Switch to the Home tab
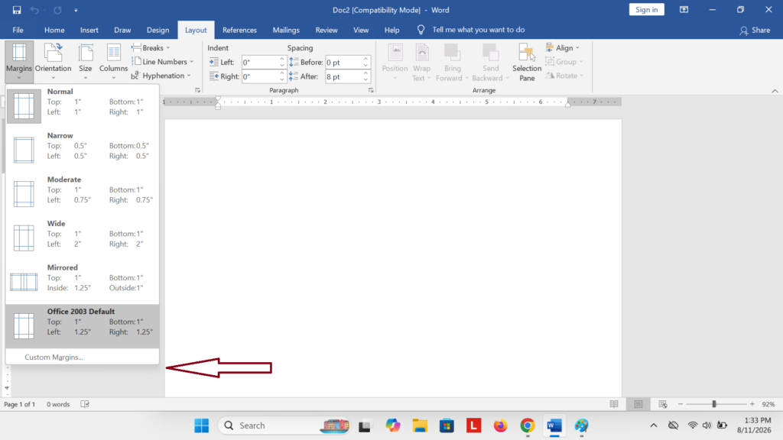783x440 pixels. (54, 30)
